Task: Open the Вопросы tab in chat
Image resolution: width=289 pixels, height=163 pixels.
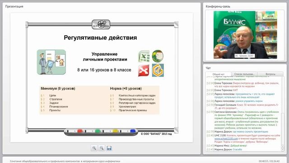Action: [x=270, y=74]
